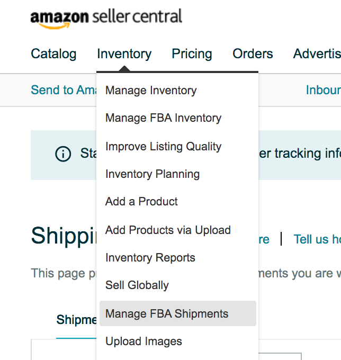Select Manage FBA Shipments

[178, 313]
